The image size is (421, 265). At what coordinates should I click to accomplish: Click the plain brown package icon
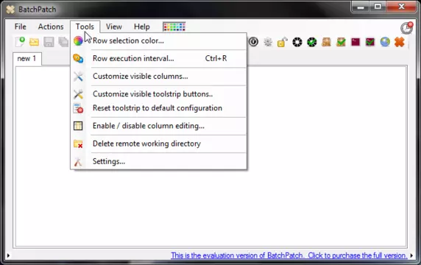click(326, 42)
